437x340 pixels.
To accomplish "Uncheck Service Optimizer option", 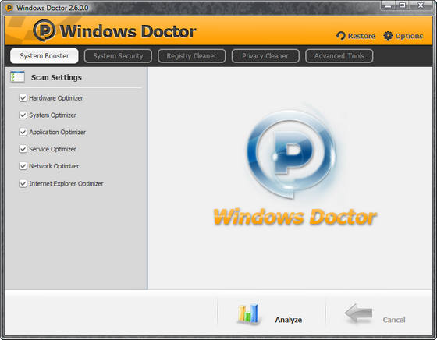I will [x=23, y=149].
